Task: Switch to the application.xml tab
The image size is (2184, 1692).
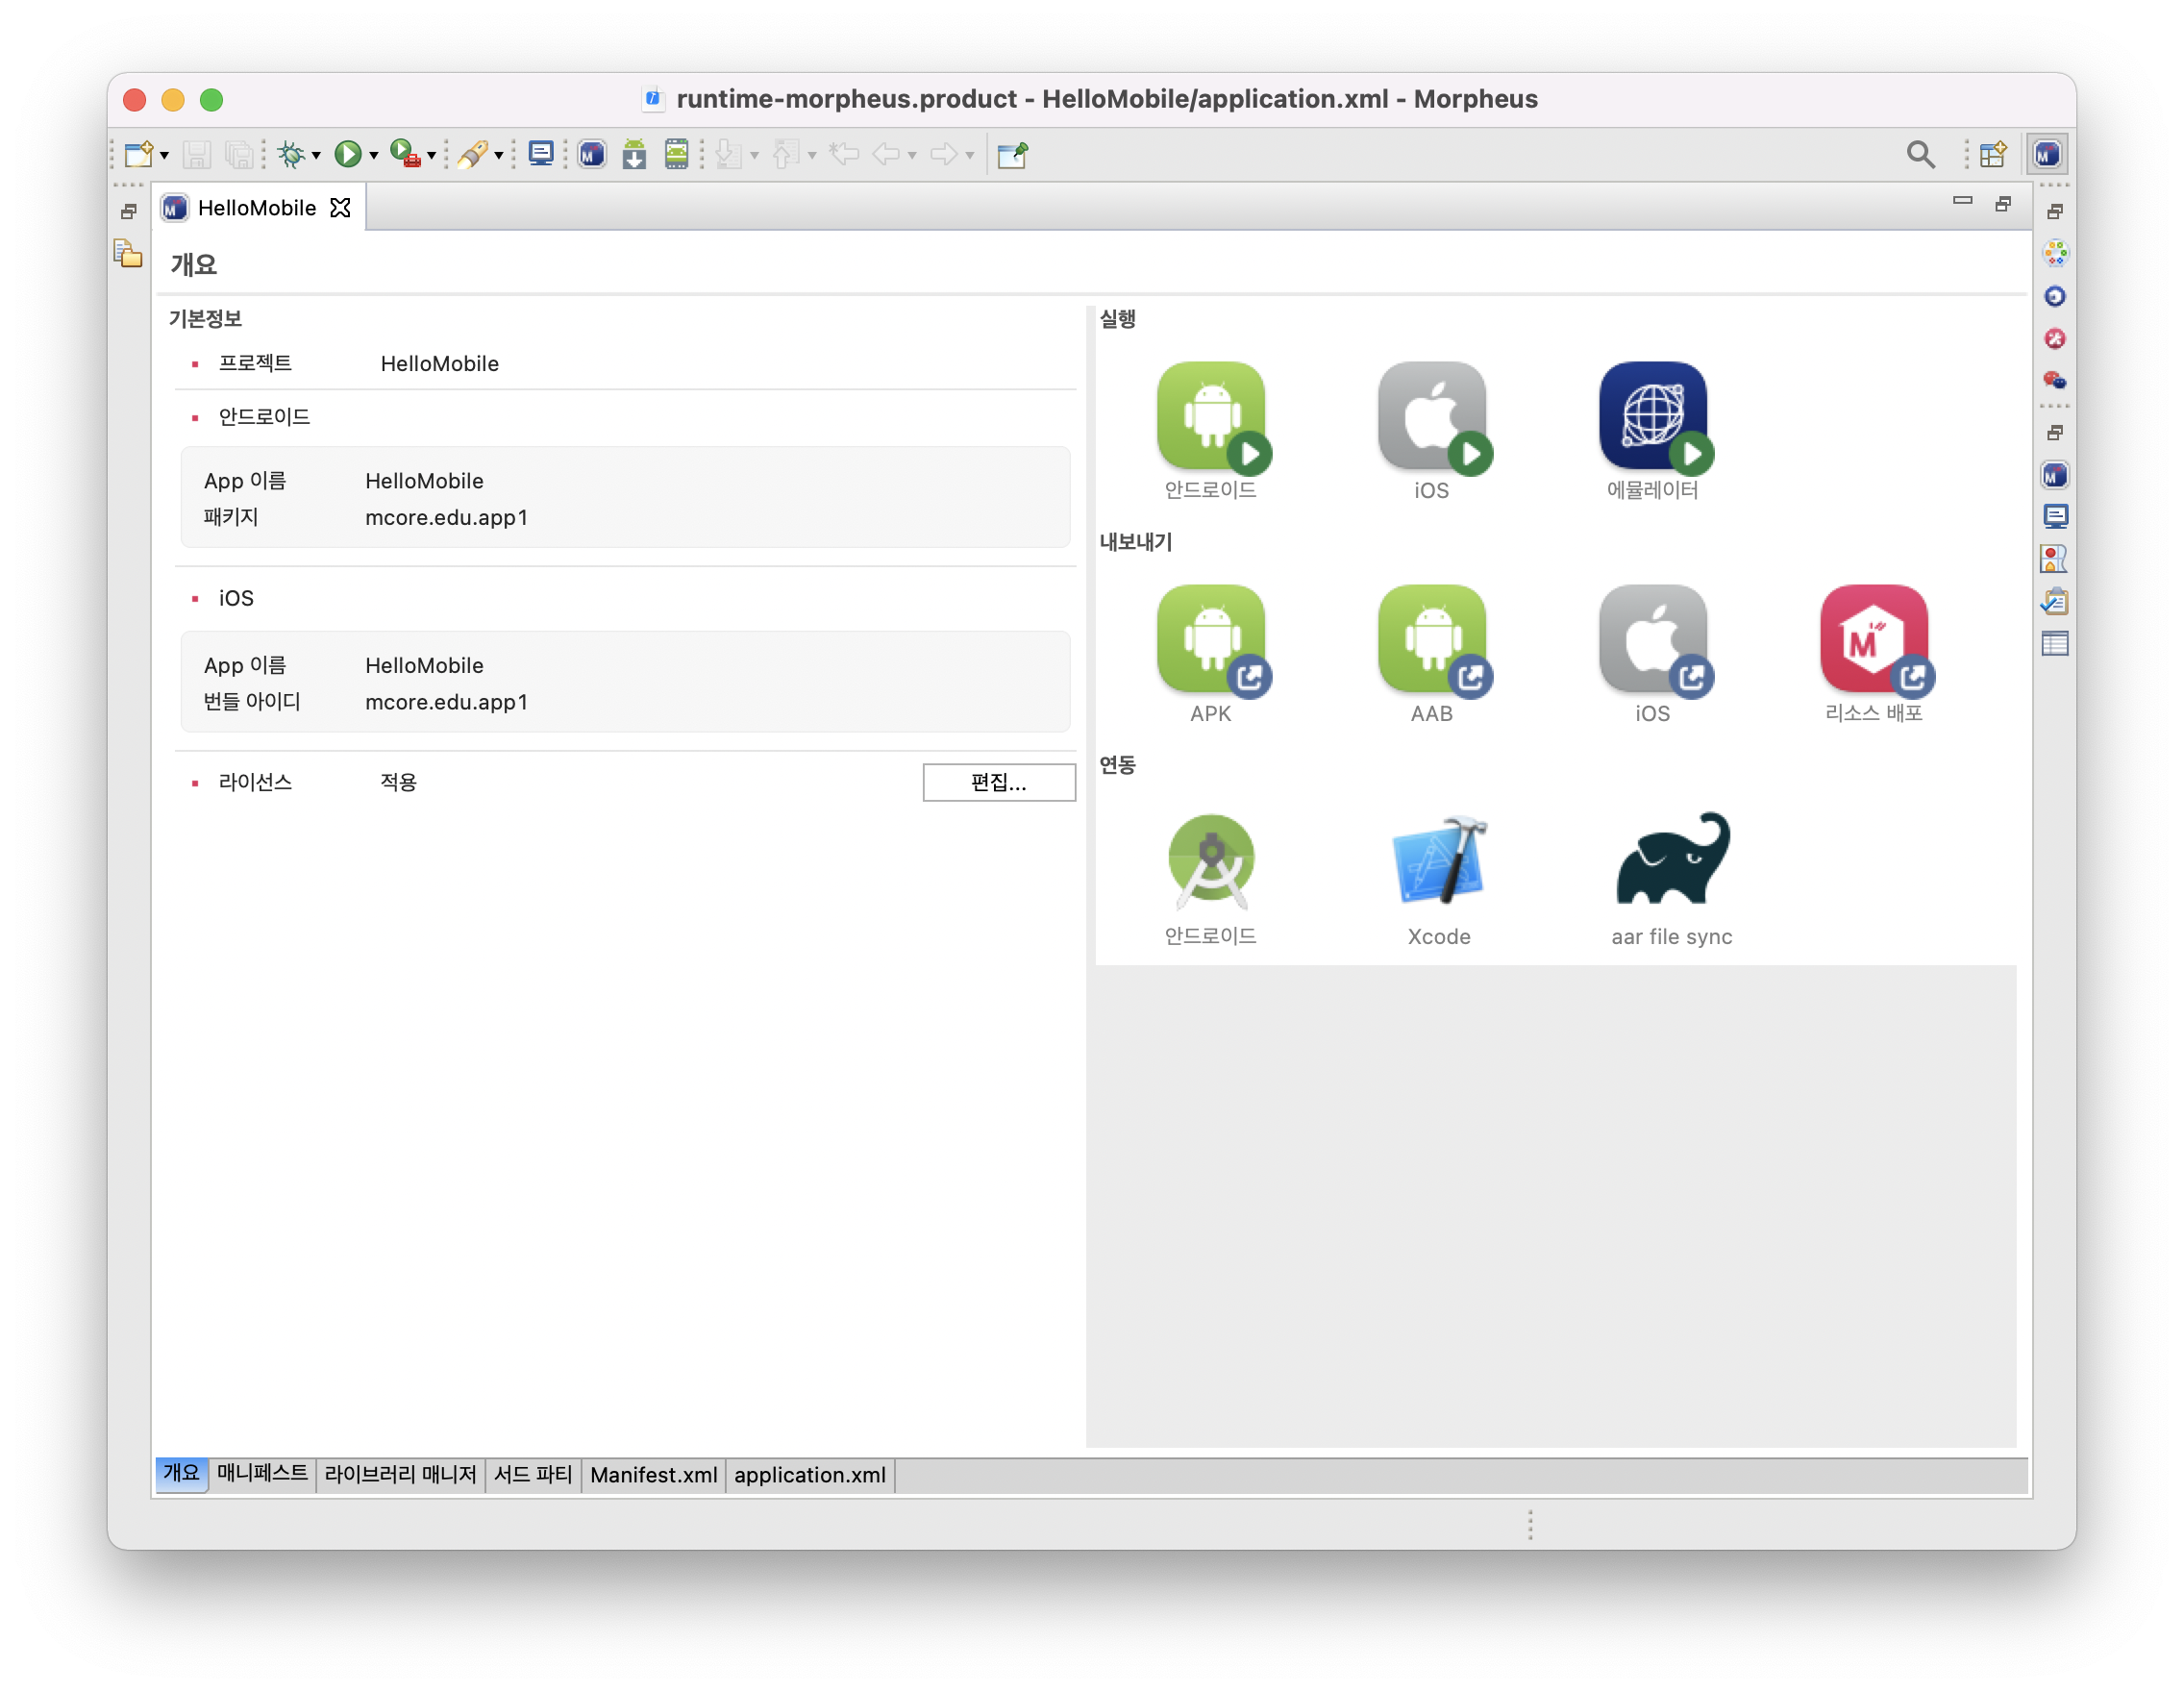Action: coord(810,1474)
